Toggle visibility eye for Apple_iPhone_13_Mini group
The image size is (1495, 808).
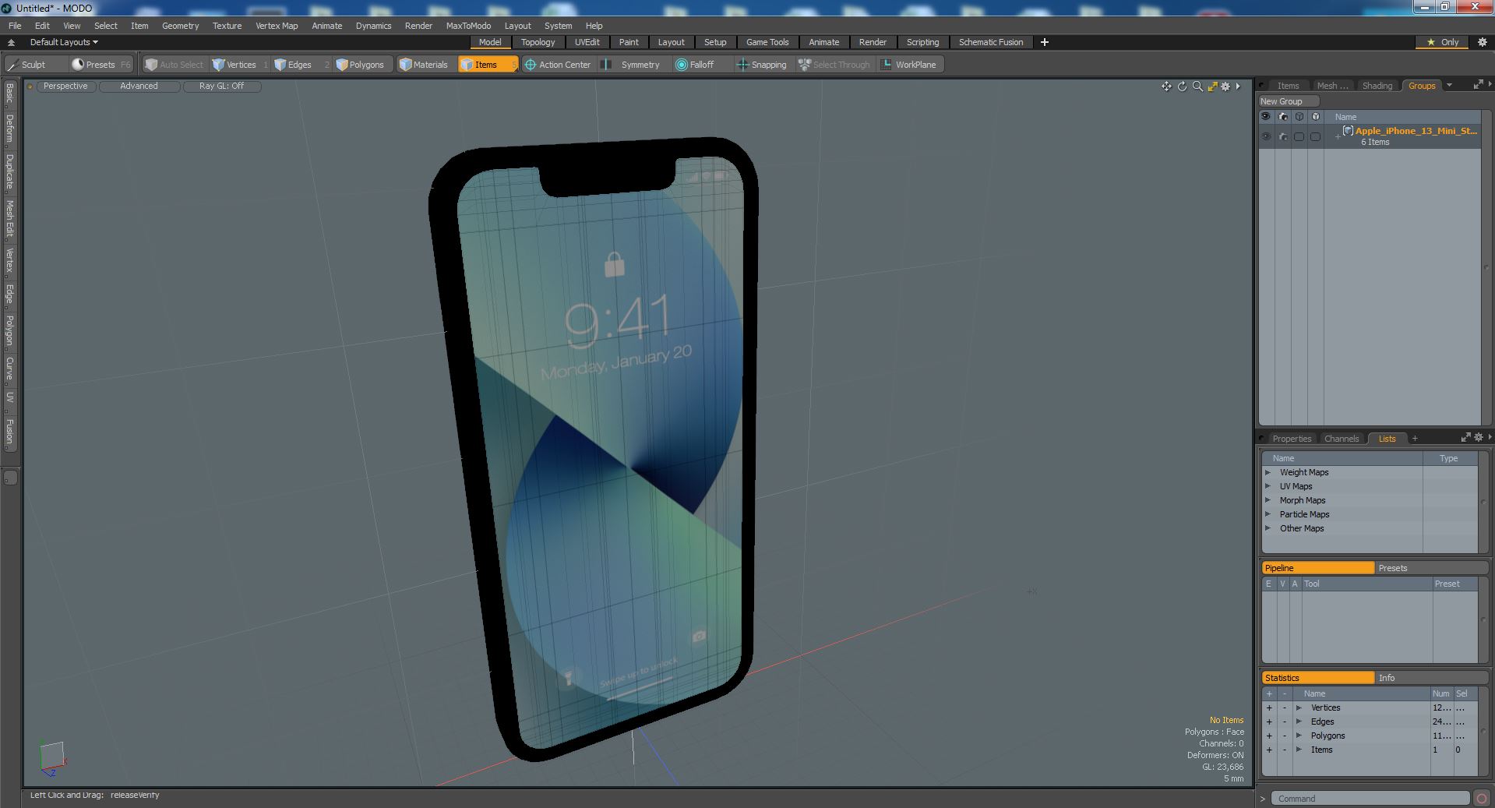click(1266, 136)
